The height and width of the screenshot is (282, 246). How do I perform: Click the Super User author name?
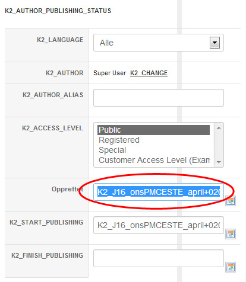pyautogui.click(x=109, y=73)
